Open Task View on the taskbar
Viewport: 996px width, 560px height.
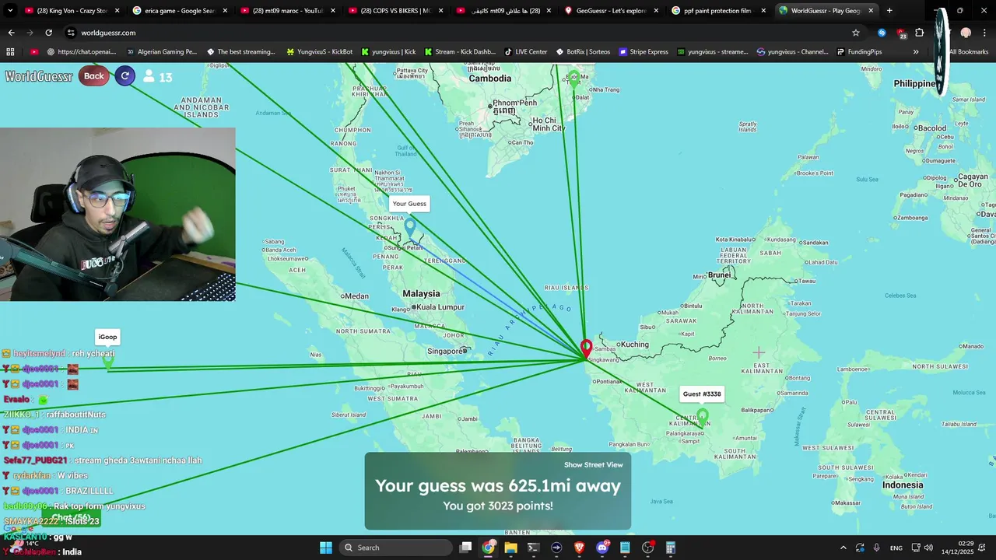(x=465, y=548)
